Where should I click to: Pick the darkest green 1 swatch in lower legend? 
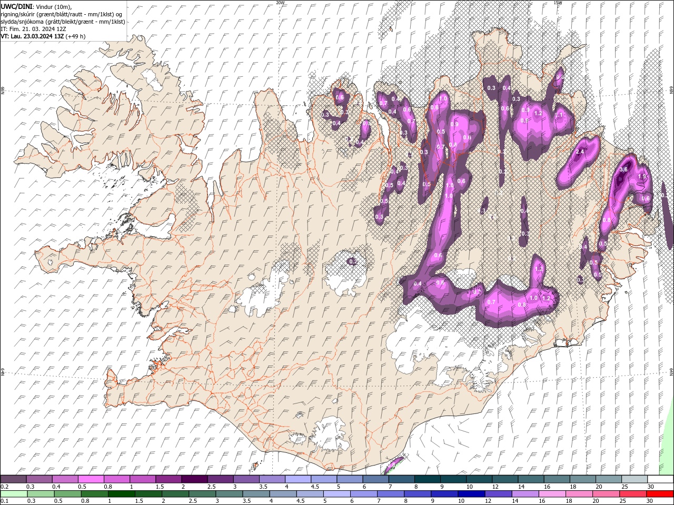(x=121, y=494)
